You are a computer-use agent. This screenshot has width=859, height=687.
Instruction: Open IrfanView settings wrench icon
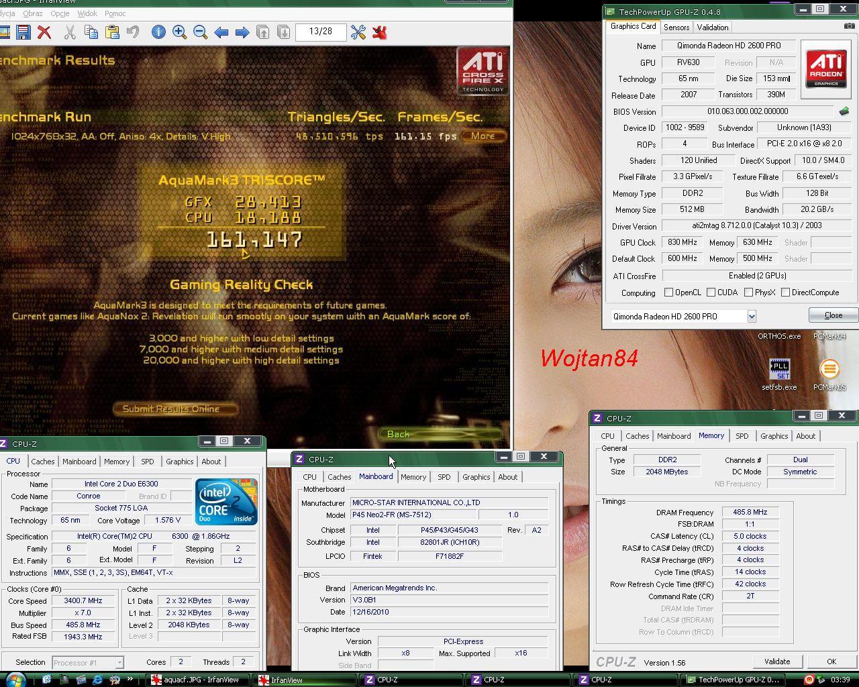tap(358, 32)
